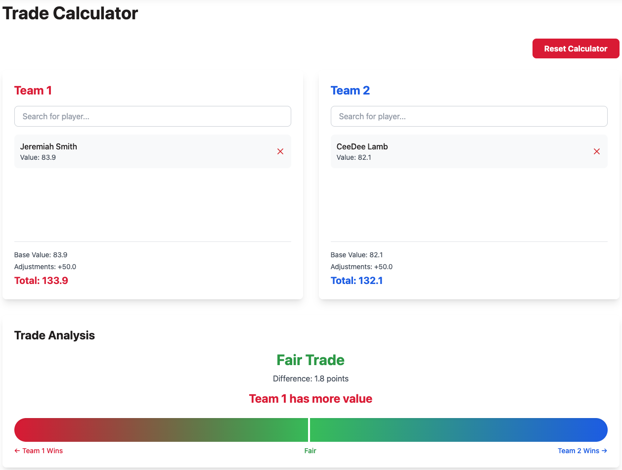The image size is (622, 470).
Task: Click Team 1 'Adjustments: +50.0' line
Action: 45,267
